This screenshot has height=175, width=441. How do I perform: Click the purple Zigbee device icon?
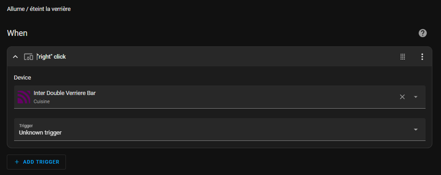click(24, 97)
